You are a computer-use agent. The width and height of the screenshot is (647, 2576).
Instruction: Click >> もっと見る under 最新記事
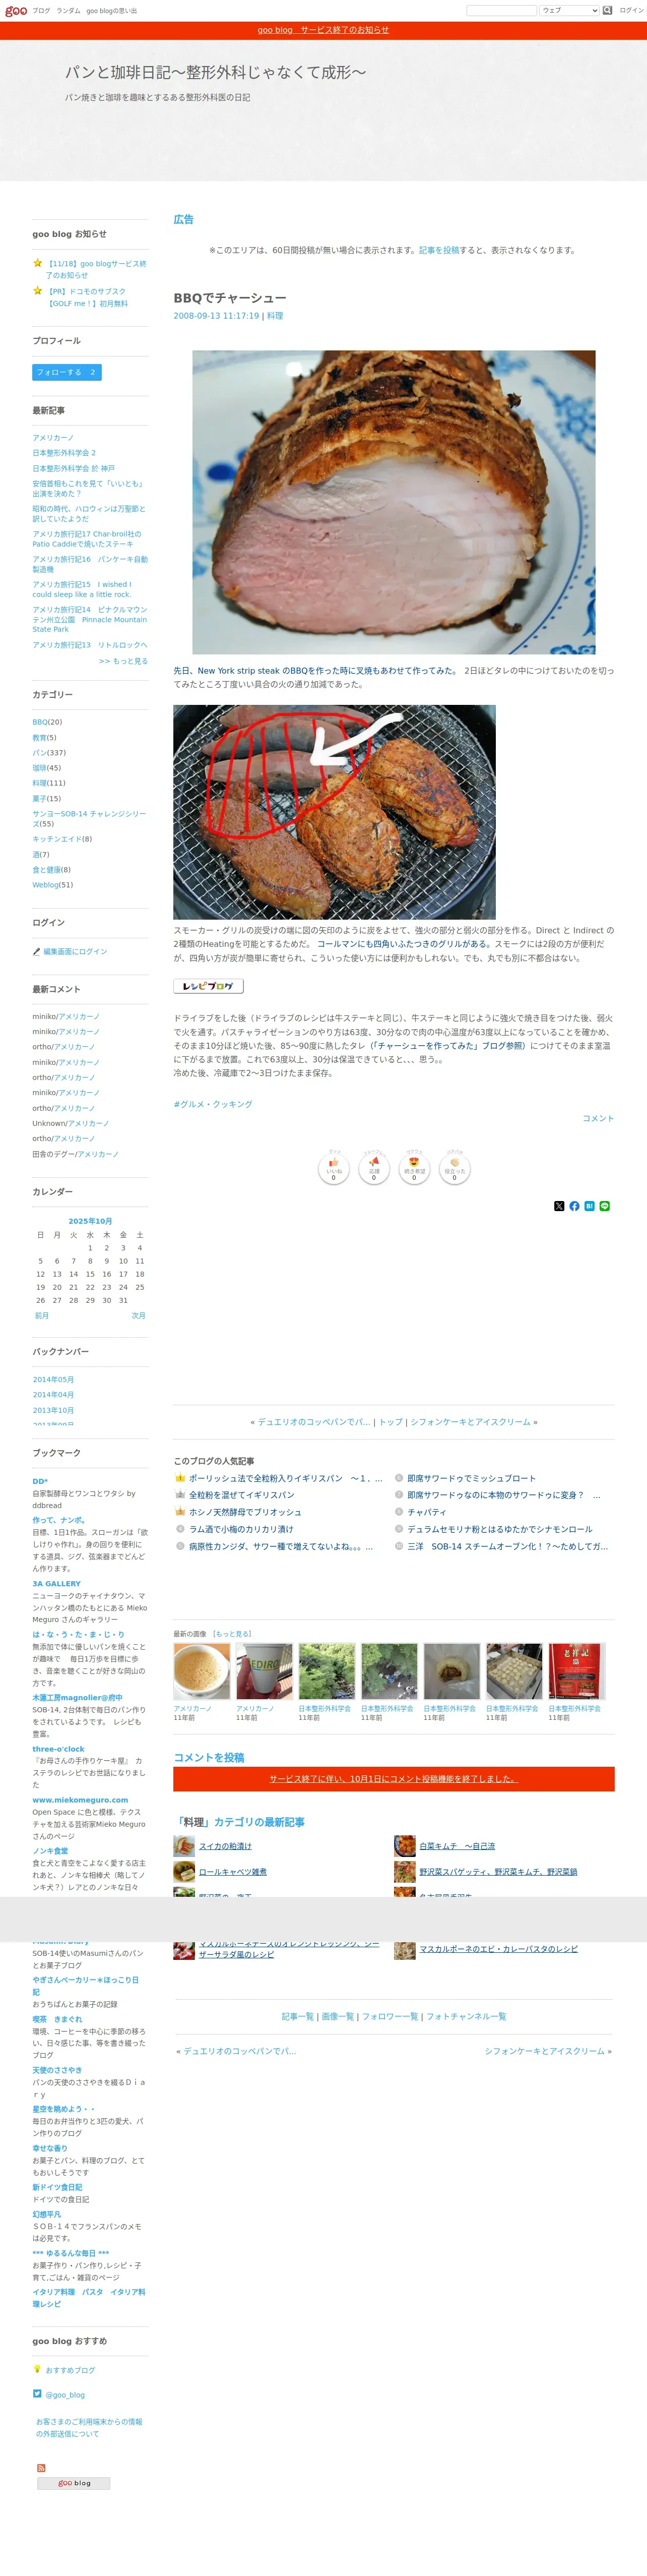click(123, 661)
